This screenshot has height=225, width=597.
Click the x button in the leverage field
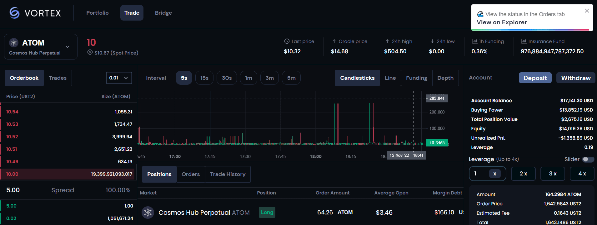(x=495, y=174)
